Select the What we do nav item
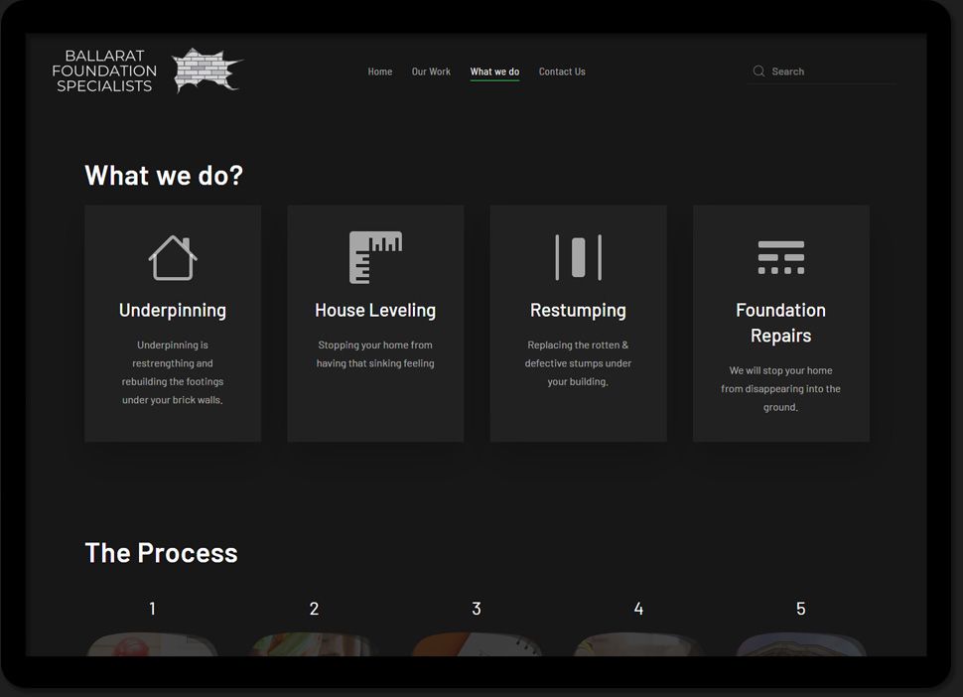This screenshot has width=963, height=697. (x=494, y=71)
